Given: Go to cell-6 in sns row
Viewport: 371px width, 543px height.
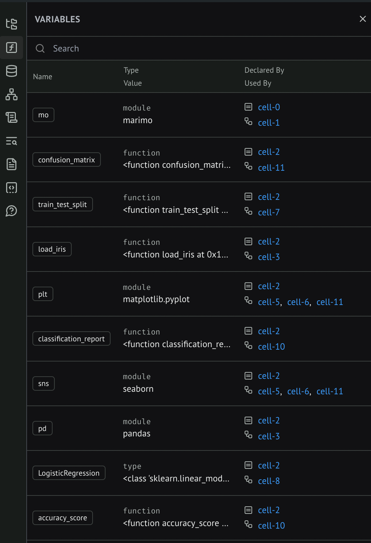Looking at the screenshot, I should click(298, 391).
